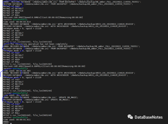Click the WeChat logo icon in watermark
168x124 pixels.
tap(130, 117)
